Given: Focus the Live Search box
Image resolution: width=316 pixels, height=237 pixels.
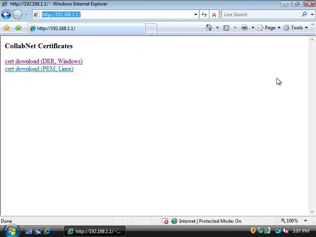Looking at the screenshot, I should pyautogui.click(x=262, y=15).
